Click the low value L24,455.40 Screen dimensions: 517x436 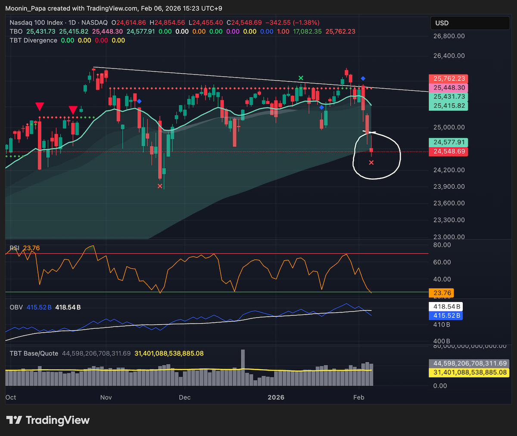(206, 22)
